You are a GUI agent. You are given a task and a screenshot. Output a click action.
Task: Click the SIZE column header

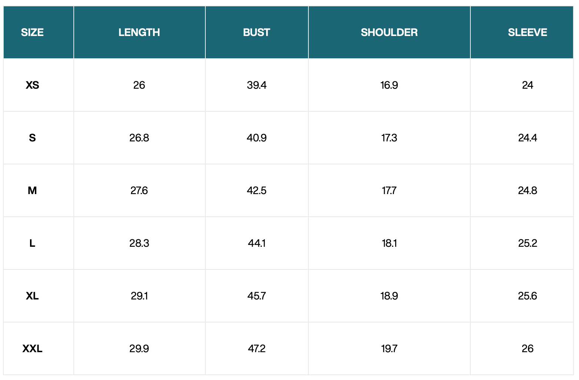[x=32, y=32]
